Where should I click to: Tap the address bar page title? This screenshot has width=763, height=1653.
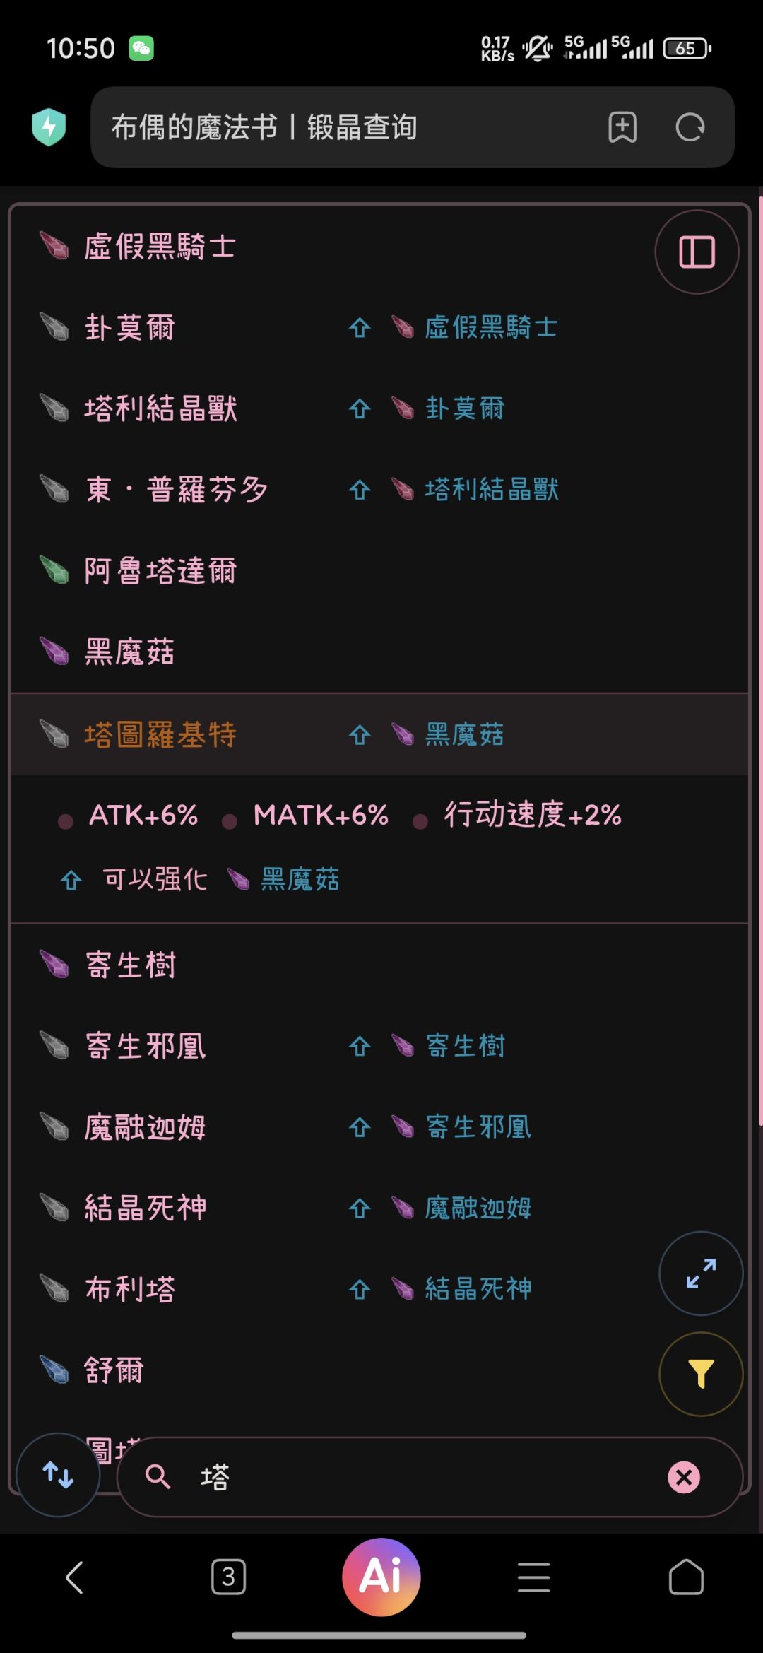[x=264, y=128]
